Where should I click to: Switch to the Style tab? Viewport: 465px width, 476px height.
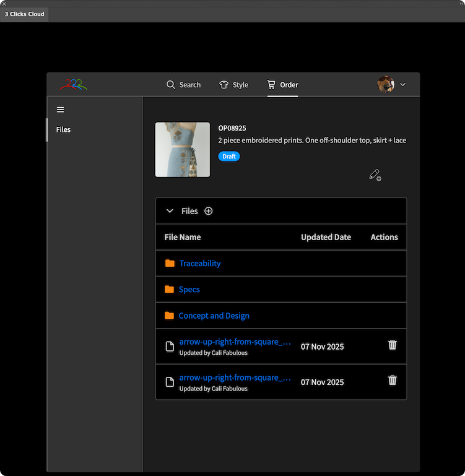pyautogui.click(x=233, y=85)
